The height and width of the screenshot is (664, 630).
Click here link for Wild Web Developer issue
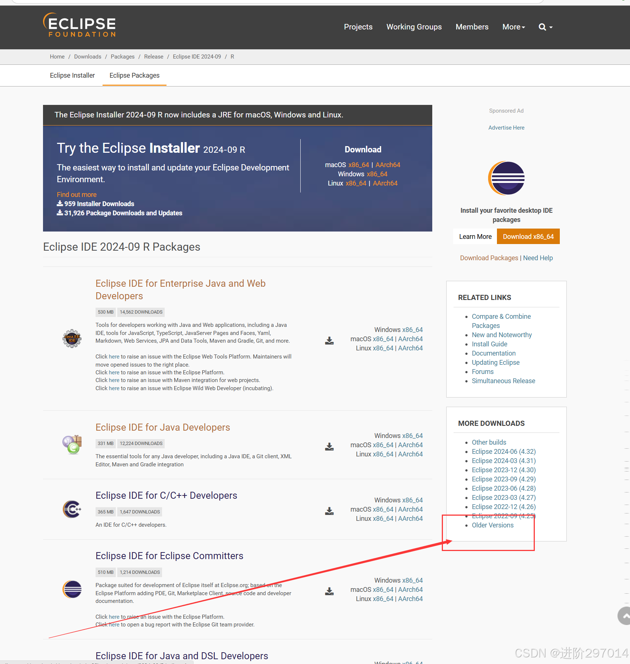pos(114,388)
